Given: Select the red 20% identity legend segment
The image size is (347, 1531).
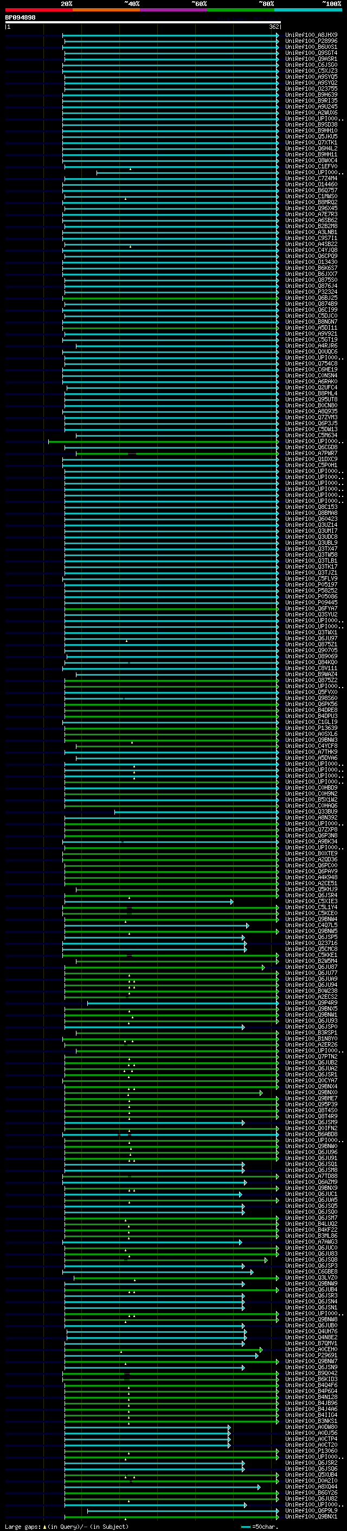Looking at the screenshot, I should coord(39,10).
